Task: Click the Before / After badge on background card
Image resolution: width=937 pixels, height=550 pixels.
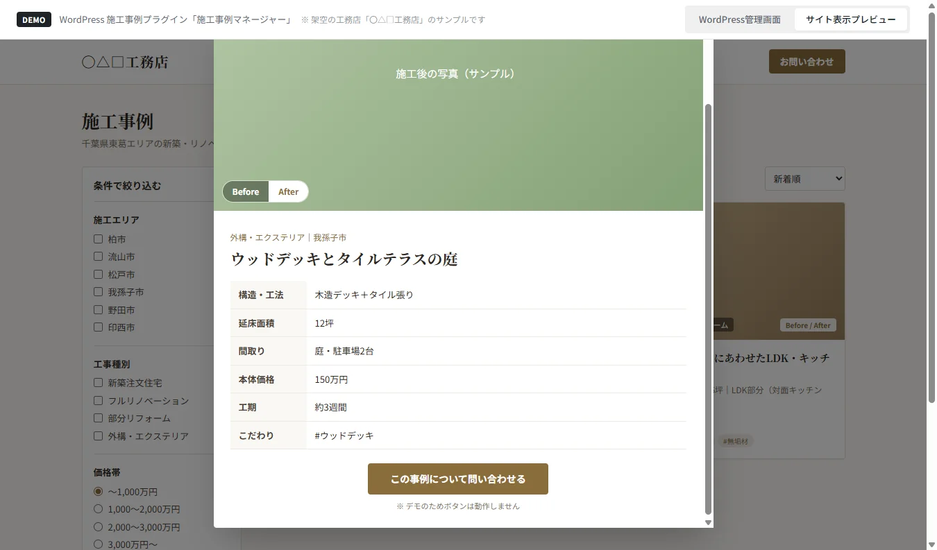Action: tap(808, 325)
